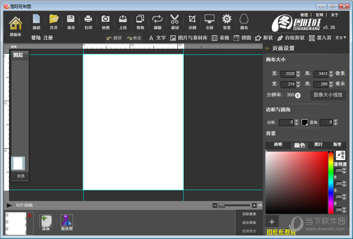The width and height of the screenshot is (353, 239).
Task: Adjust the millimeter width 214 spinner arrows
Action: click(298, 84)
